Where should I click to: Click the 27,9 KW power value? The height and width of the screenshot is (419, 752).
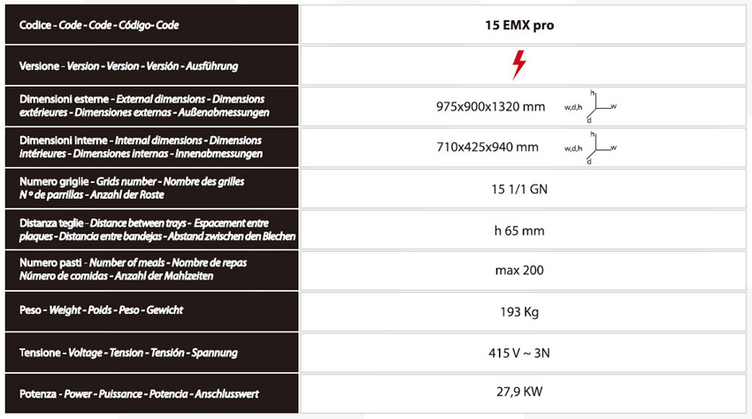point(518,392)
